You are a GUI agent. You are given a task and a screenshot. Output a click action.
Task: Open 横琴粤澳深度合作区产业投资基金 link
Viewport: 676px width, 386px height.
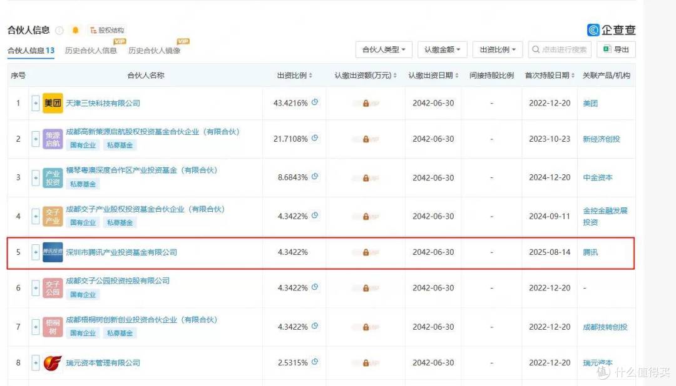[141, 170]
